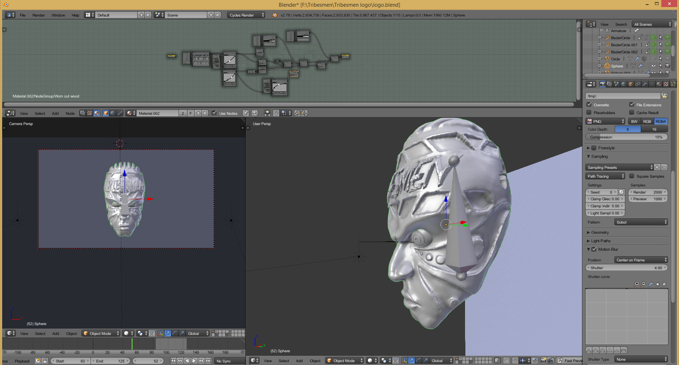Play animation in reverse in timeline
679x365 pixels.
pos(187,361)
